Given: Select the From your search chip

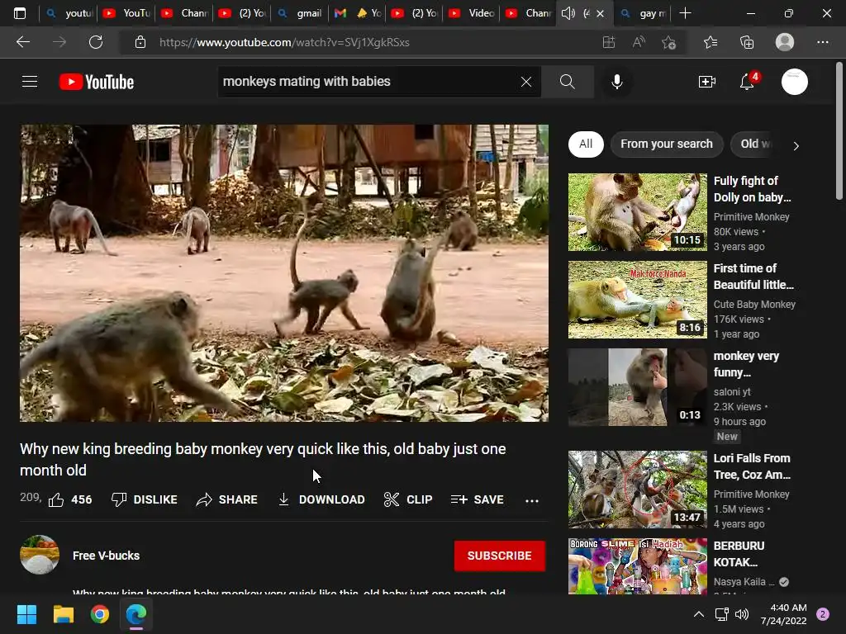Looking at the screenshot, I should tap(667, 144).
